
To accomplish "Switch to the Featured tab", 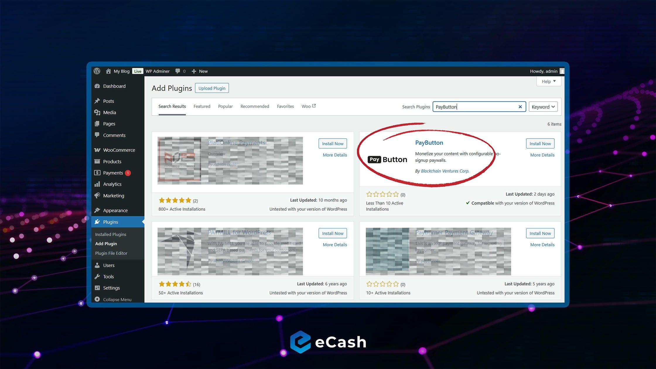I will pos(202,106).
